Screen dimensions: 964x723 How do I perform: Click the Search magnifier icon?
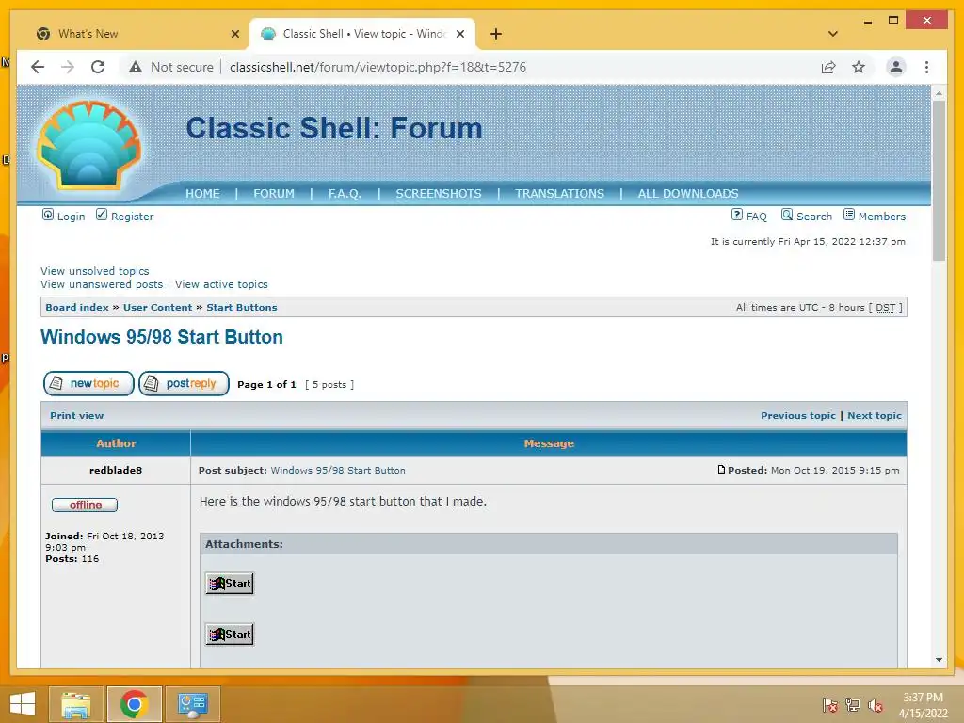click(x=787, y=215)
